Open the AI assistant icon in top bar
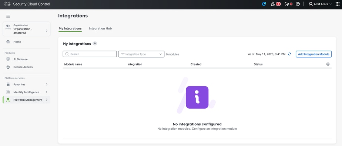The width and height of the screenshot is (342, 146). coord(264,4)
